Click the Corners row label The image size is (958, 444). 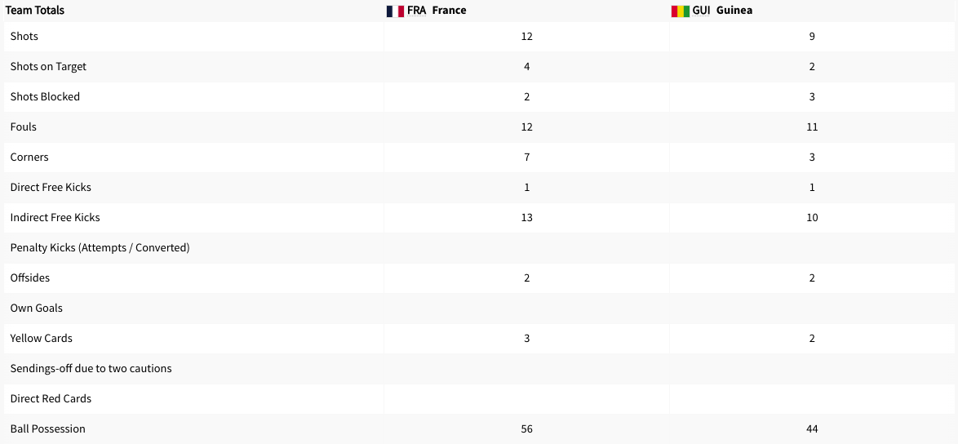click(29, 157)
